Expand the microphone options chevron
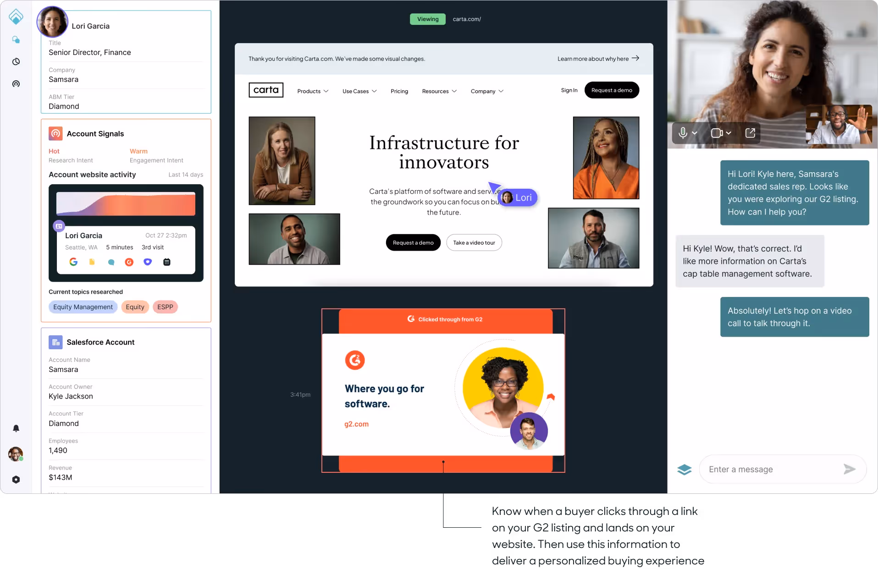This screenshot has width=878, height=569. click(x=695, y=133)
